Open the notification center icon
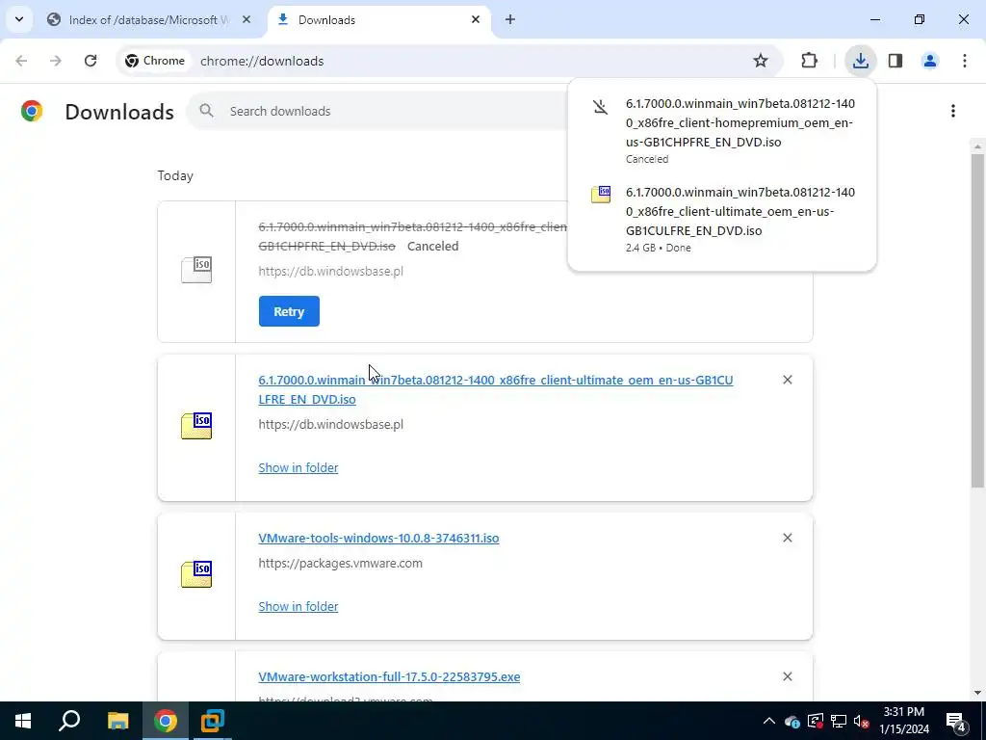This screenshot has width=986, height=740. 956,721
